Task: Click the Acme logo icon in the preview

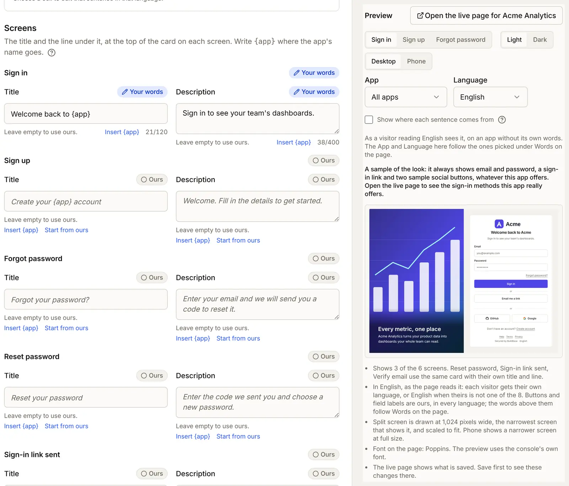Action: click(x=499, y=224)
